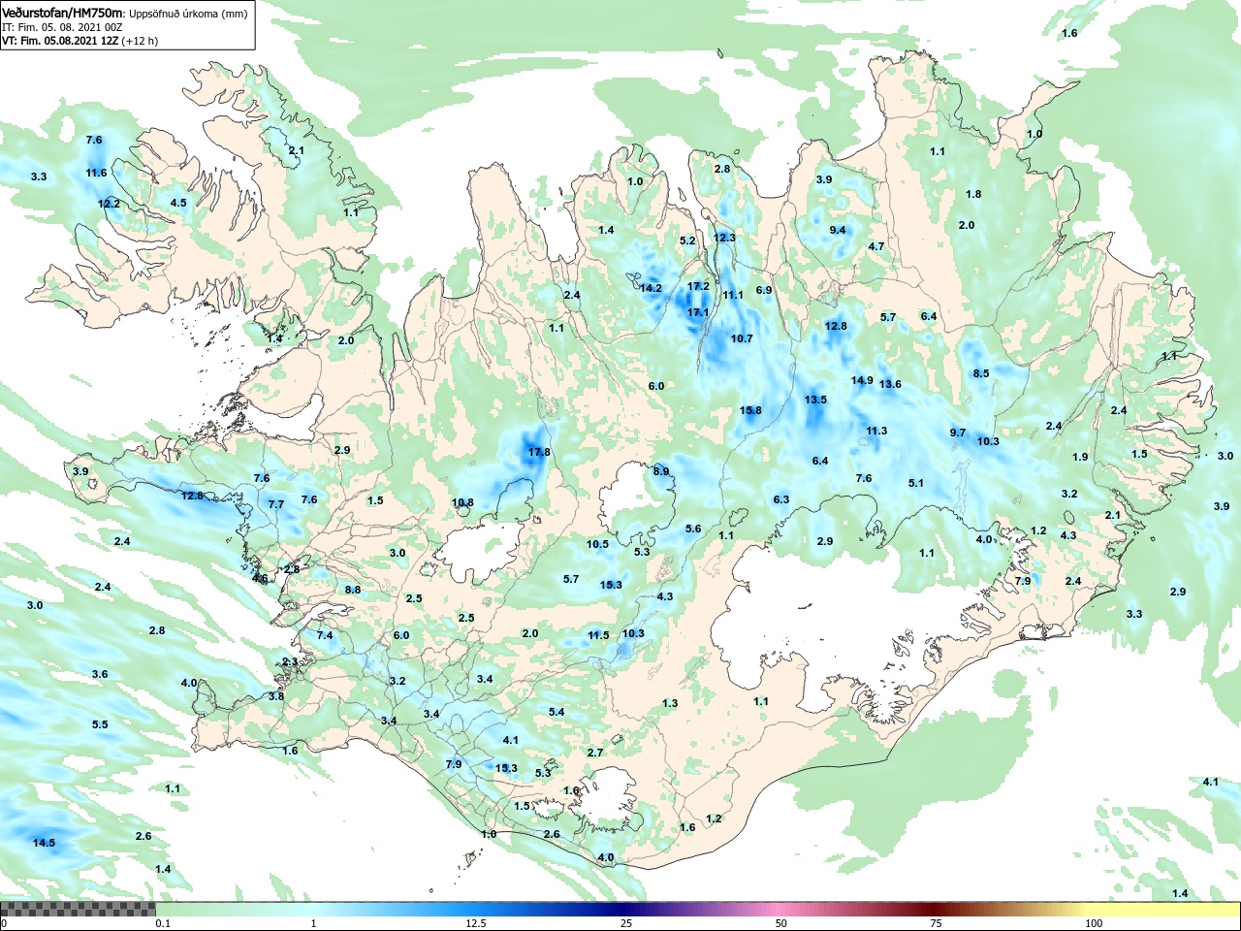Click the Veðurstofan/HM750m title text

click(x=62, y=14)
